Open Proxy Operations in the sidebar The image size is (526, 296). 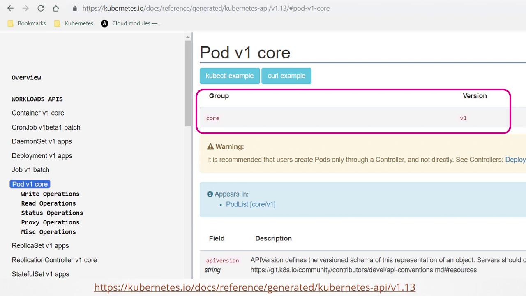[50, 222]
